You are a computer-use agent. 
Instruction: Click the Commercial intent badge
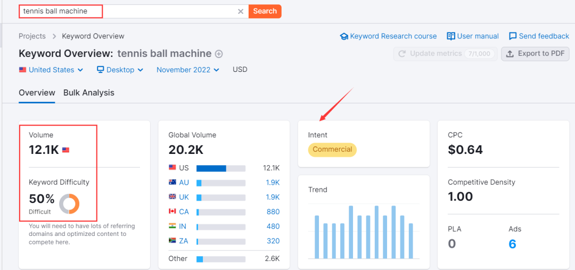tap(332, 150)
